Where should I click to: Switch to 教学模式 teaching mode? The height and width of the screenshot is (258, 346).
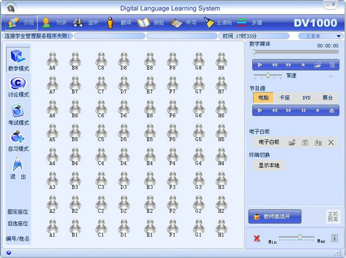[19, 60]
